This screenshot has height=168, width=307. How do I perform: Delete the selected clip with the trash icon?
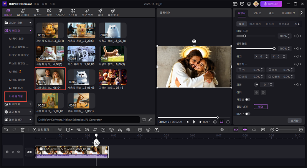coord(23,130)
